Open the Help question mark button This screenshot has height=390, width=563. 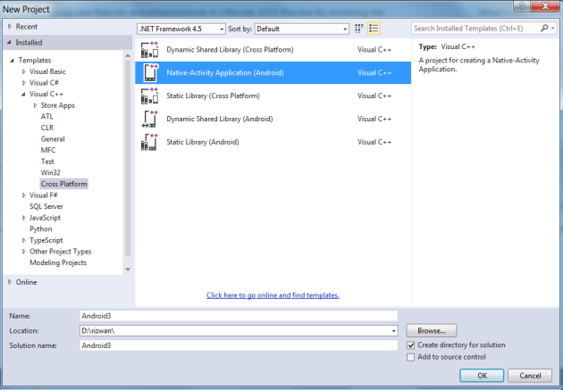(x=522, y=6)
